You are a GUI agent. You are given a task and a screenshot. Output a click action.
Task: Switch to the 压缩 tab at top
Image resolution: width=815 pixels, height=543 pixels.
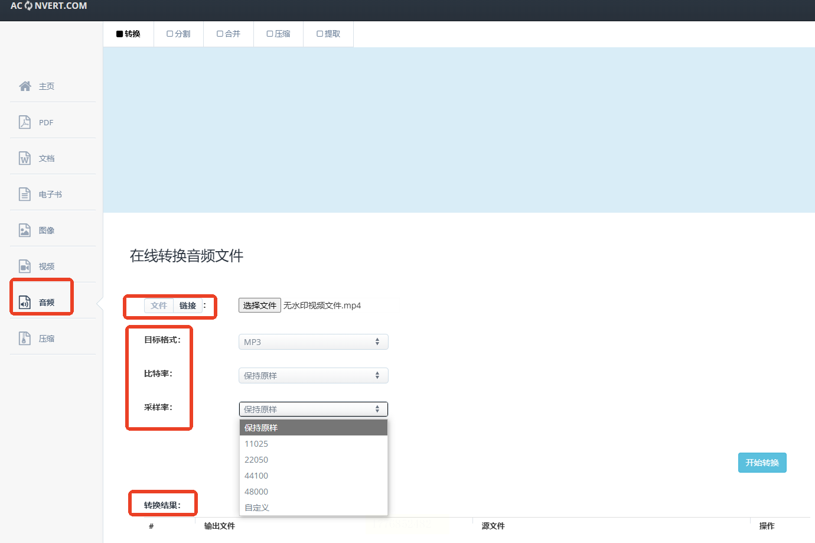tap(278, 34)
